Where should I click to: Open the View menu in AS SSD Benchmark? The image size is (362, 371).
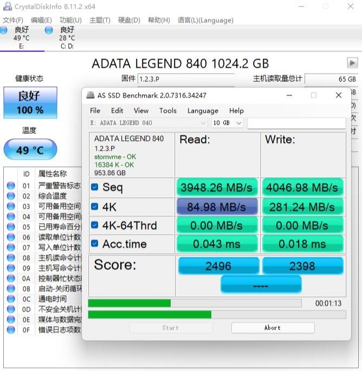(x=141, y=110)
